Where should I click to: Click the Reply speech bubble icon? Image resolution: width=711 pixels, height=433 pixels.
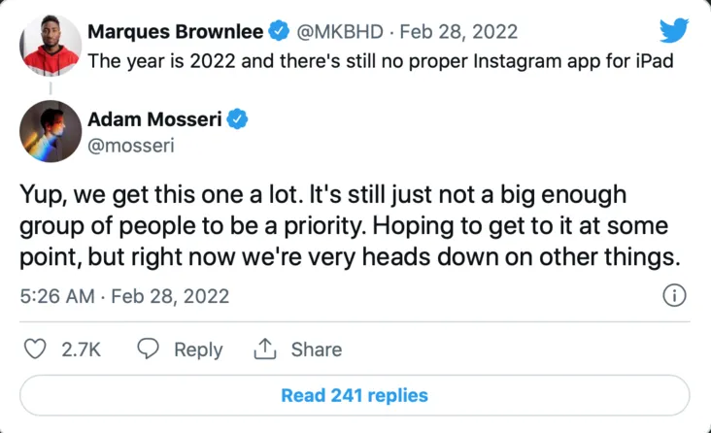coord(148,350)
